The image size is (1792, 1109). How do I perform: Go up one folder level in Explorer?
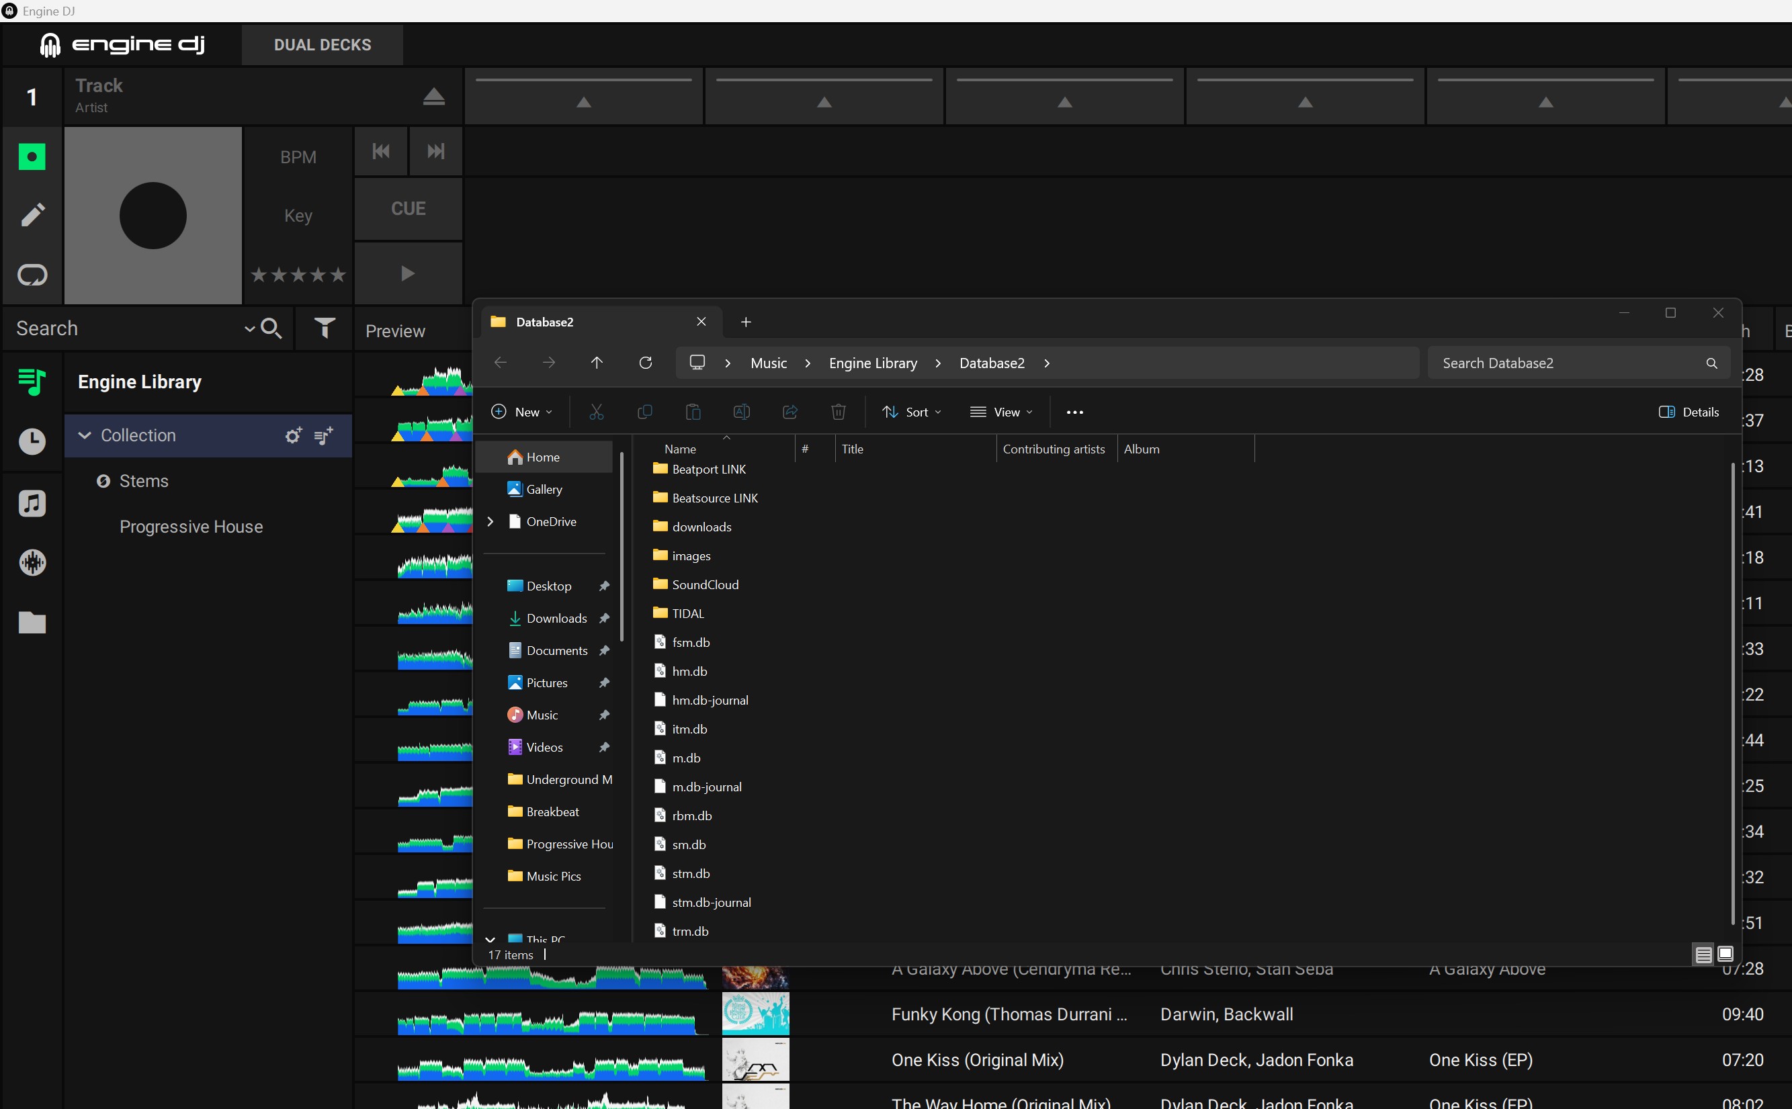point(597,363)
